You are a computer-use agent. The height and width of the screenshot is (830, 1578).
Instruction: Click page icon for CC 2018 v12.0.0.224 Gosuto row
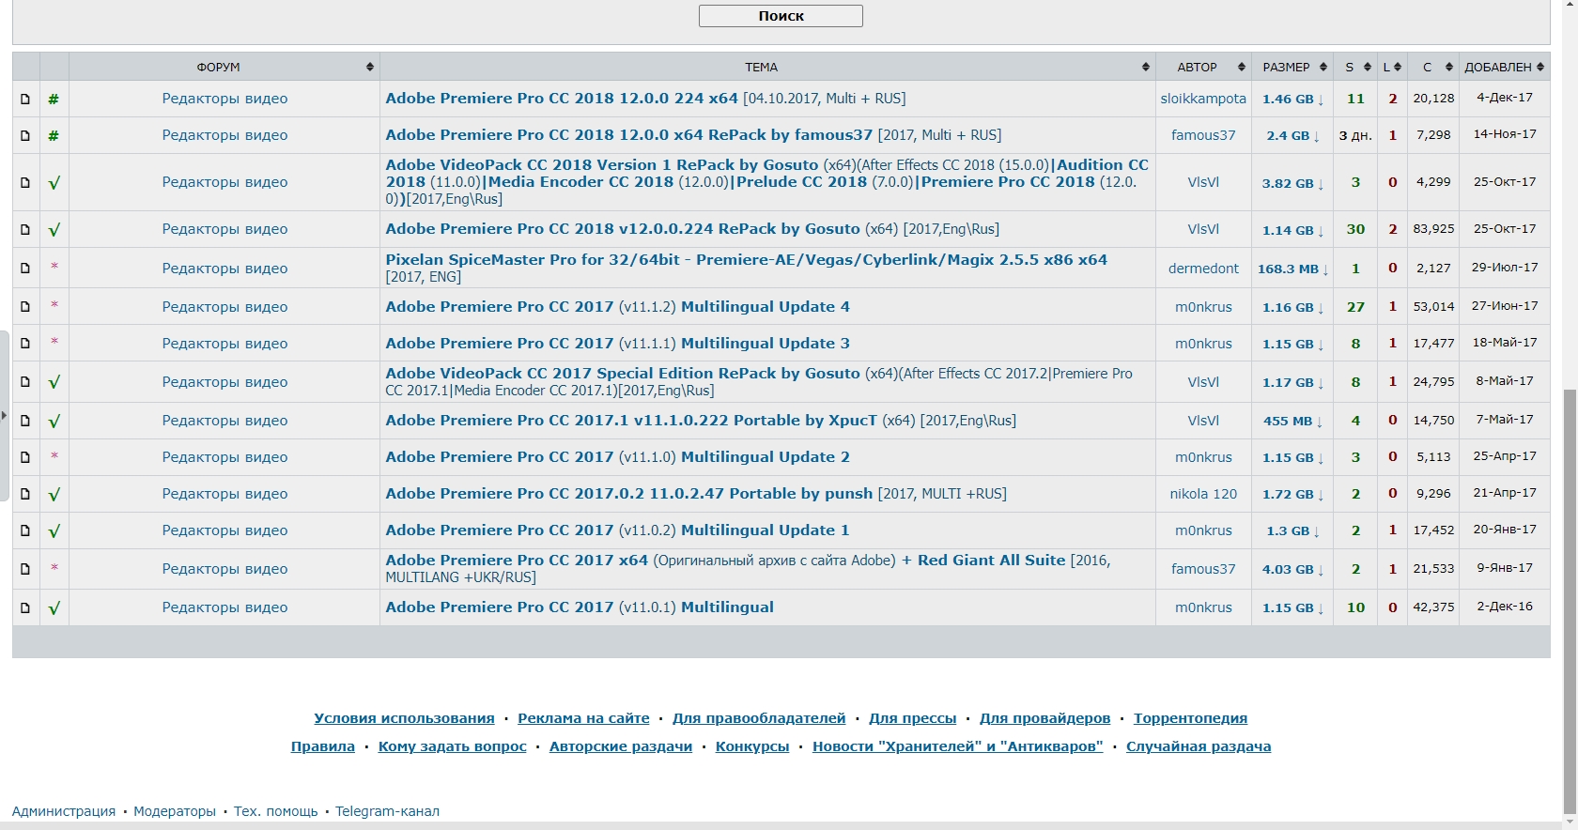coord(25,229)
